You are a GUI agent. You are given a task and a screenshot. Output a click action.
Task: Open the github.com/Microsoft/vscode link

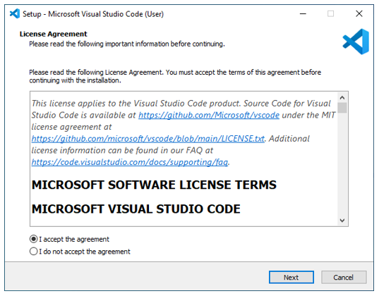coord(209,115)
